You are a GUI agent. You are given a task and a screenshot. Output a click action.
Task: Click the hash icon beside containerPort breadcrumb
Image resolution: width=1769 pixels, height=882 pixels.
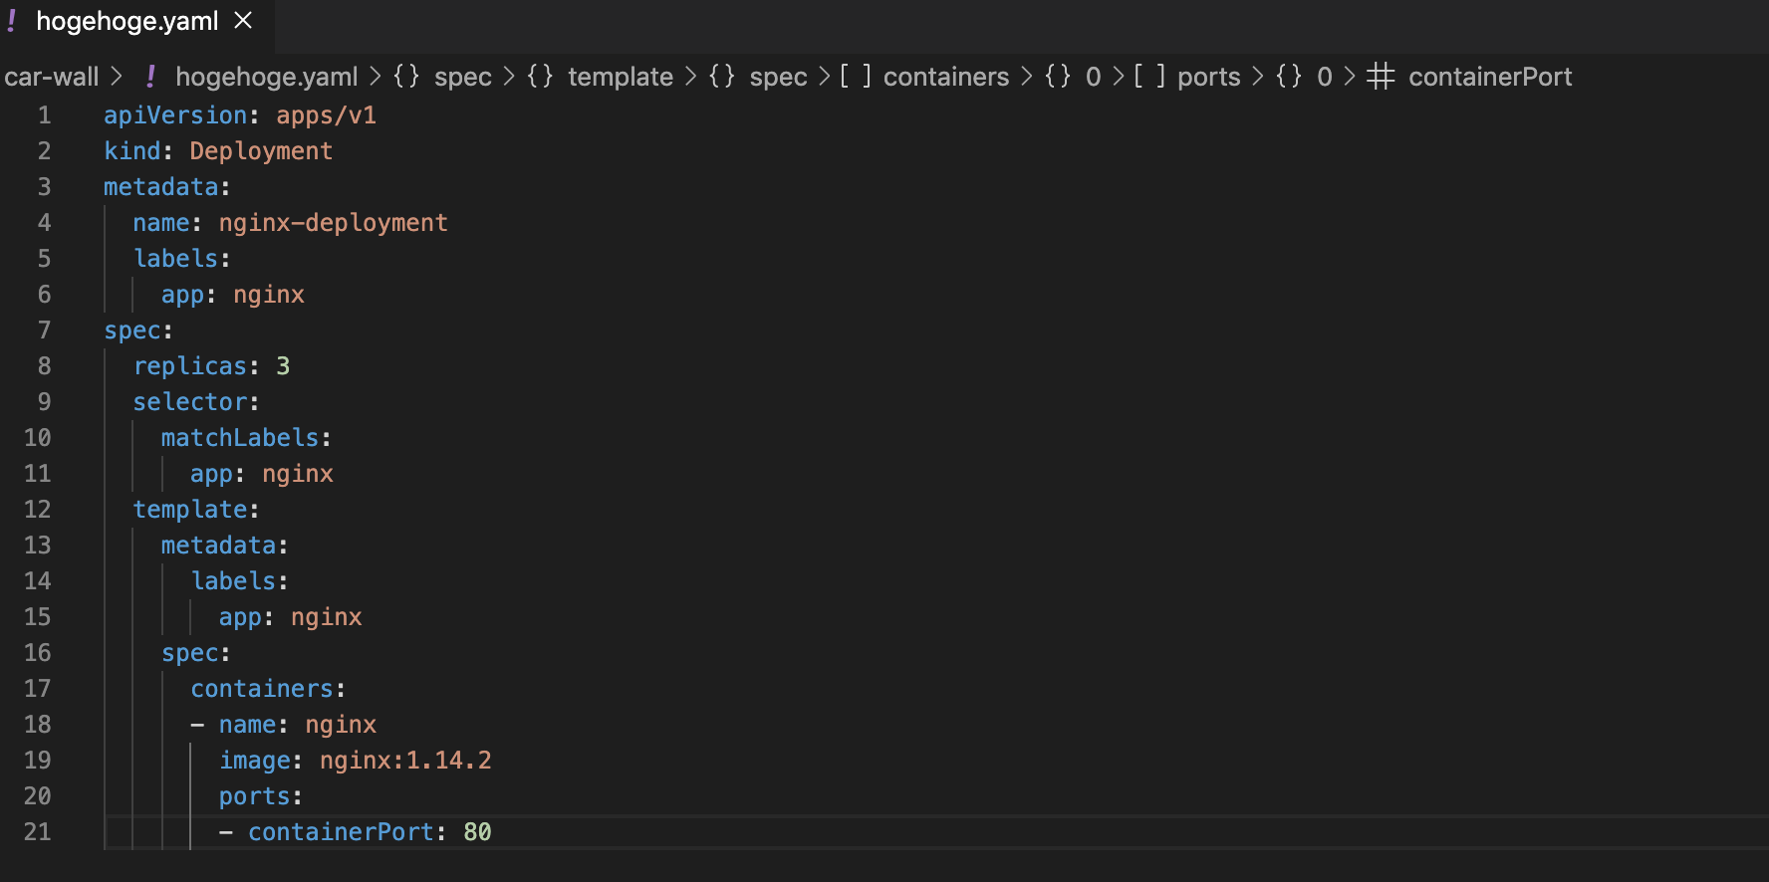[1381, 77]
